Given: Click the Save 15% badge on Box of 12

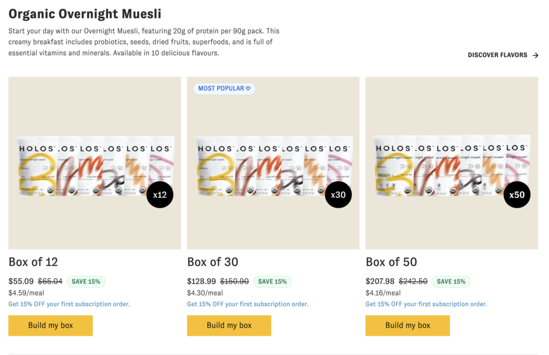Looking at the screenshot, I should click(x=86, y=282).
